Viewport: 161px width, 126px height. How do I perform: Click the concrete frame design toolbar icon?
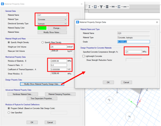(95, 7)
